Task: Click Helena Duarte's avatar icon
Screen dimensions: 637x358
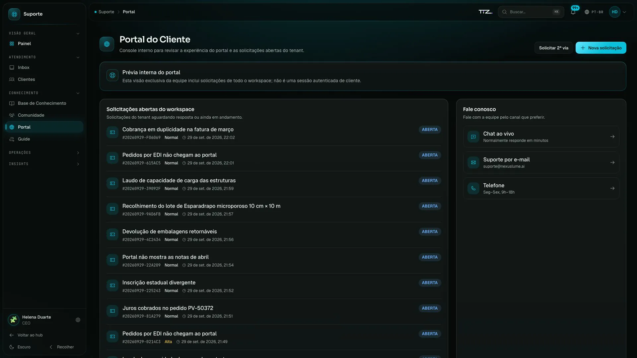Action: 14,320
